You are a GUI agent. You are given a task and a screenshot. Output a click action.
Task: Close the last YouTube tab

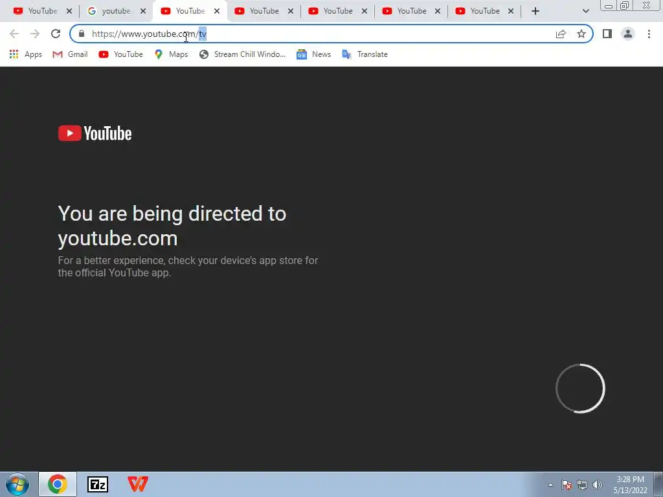coord(511,11)
